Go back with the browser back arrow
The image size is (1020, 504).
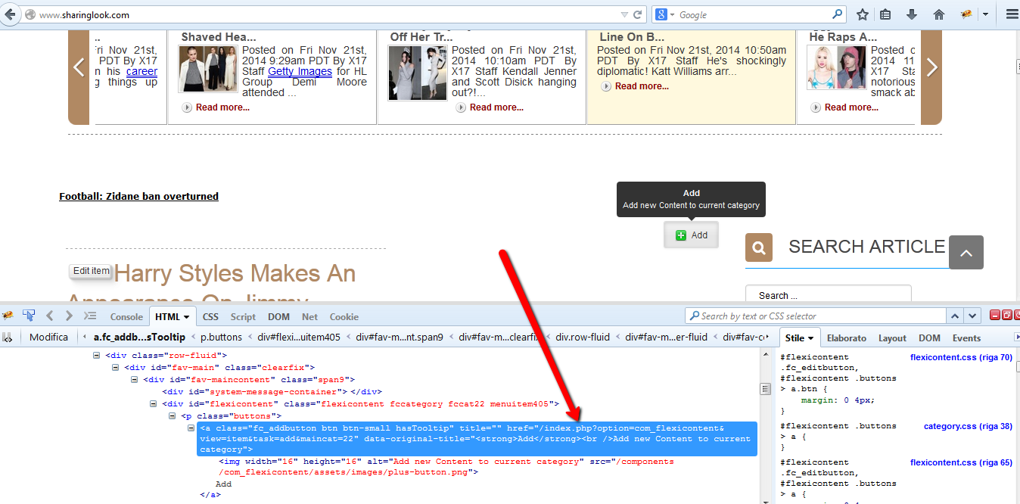[x=10, y=14]
